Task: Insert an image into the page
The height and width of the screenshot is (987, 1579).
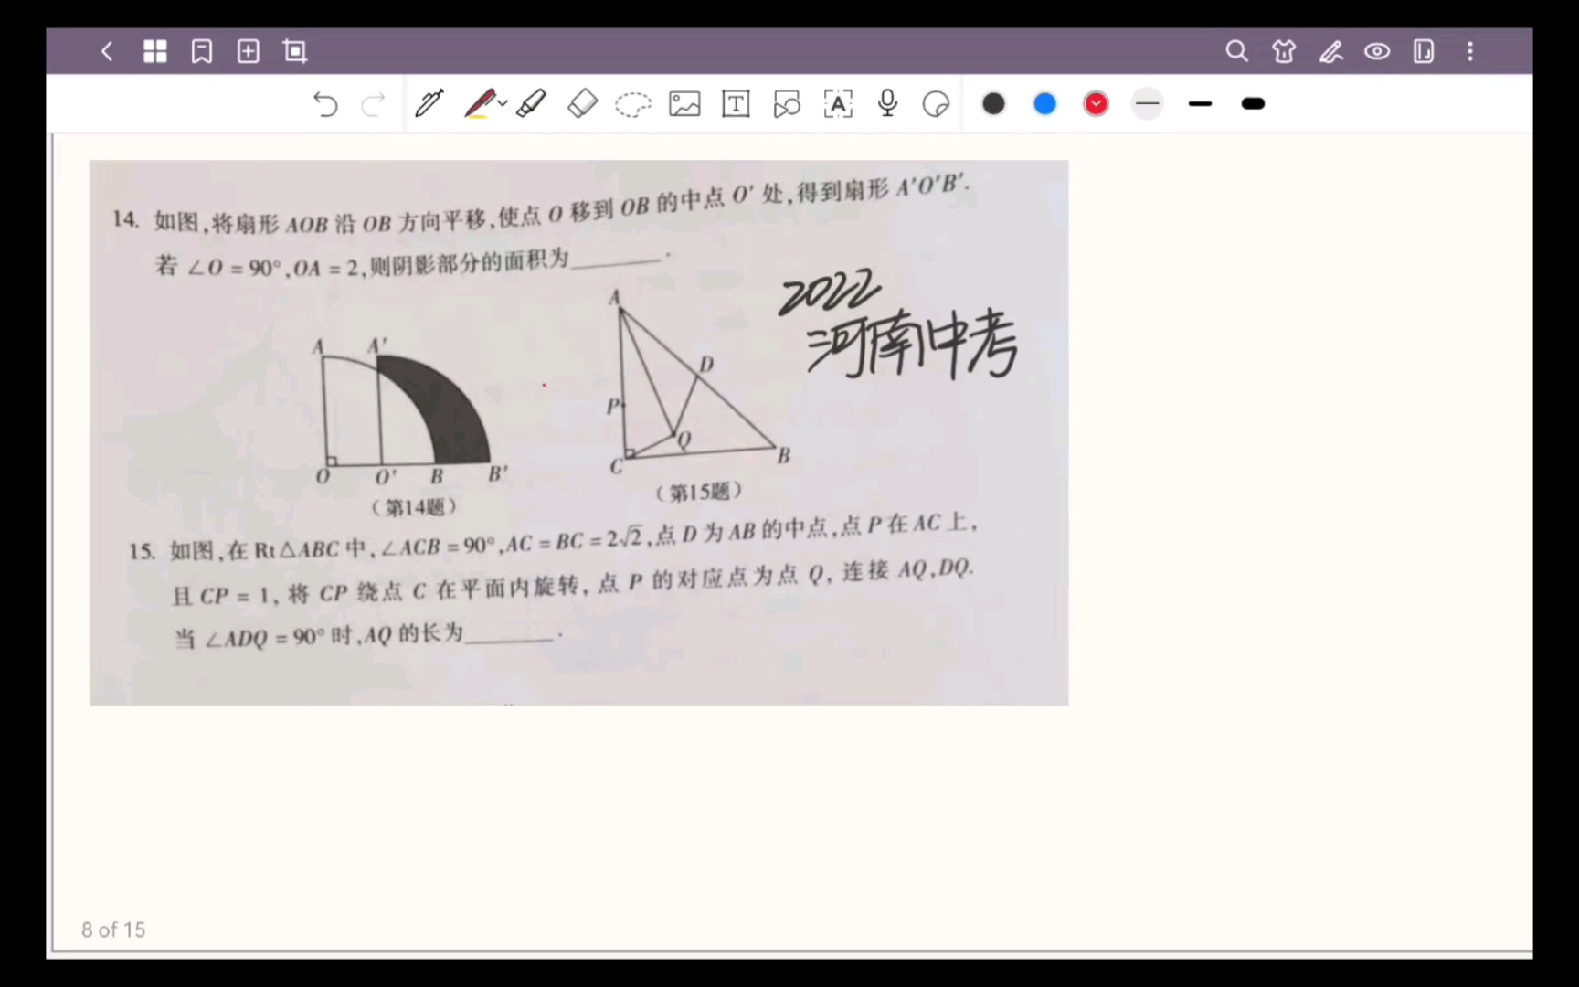Action: [x=684, y=104]
